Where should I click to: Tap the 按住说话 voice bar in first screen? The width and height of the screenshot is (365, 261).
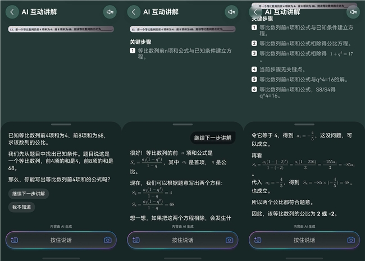61,240
